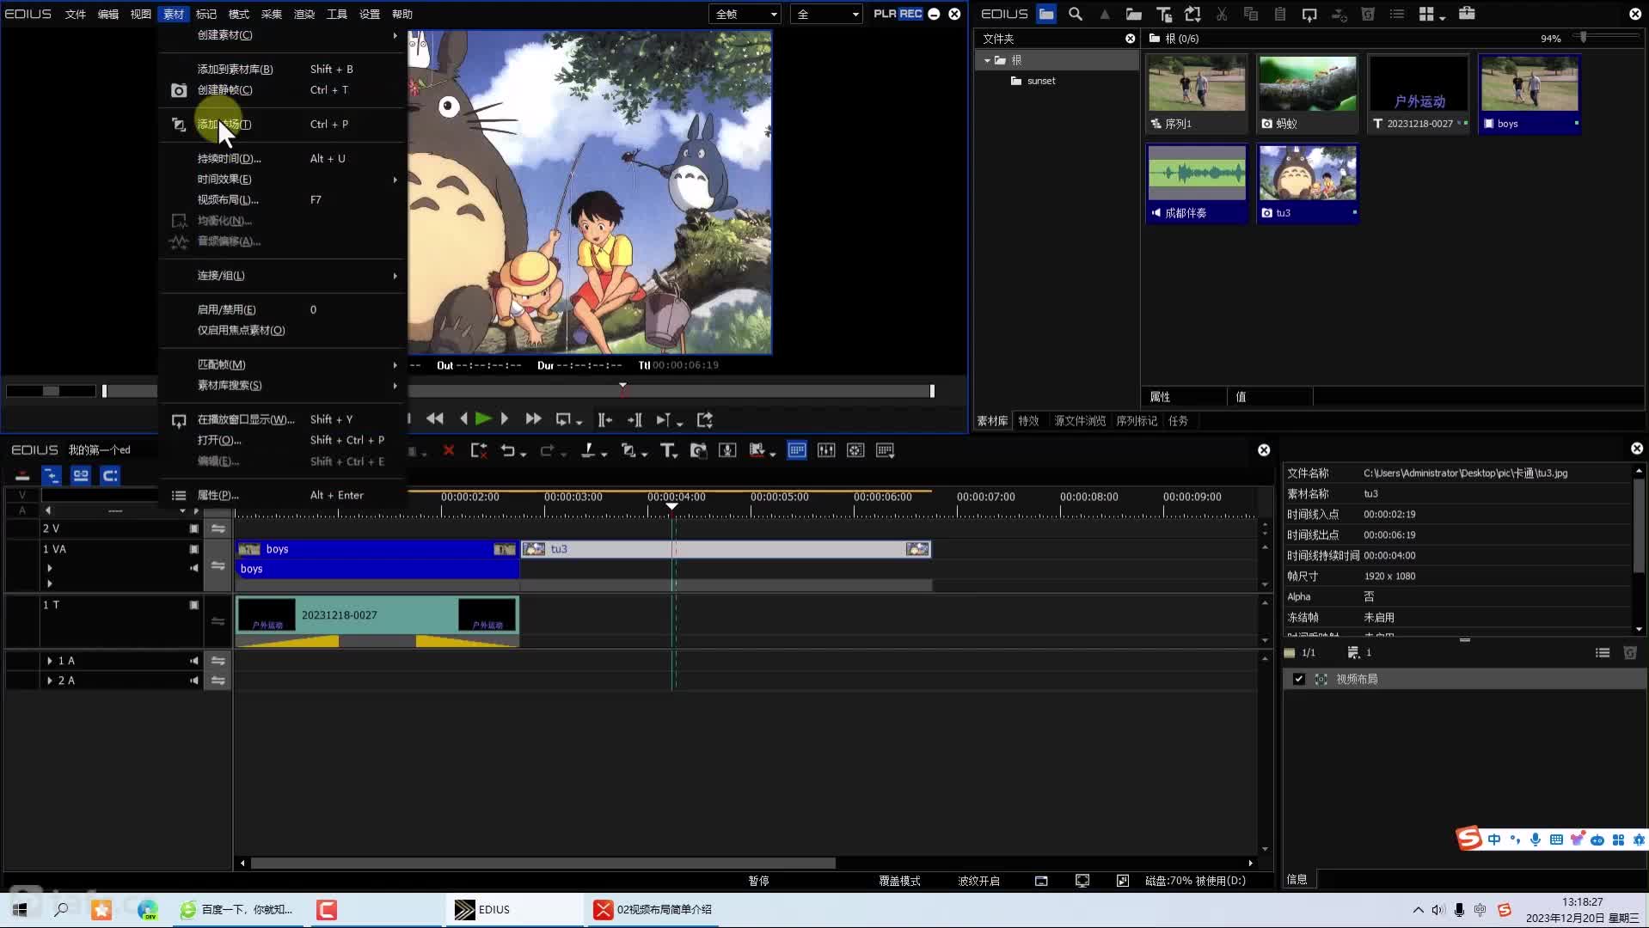Click the rewind playback button
Screen dimensions: 1649x928
tap(435, 419)
